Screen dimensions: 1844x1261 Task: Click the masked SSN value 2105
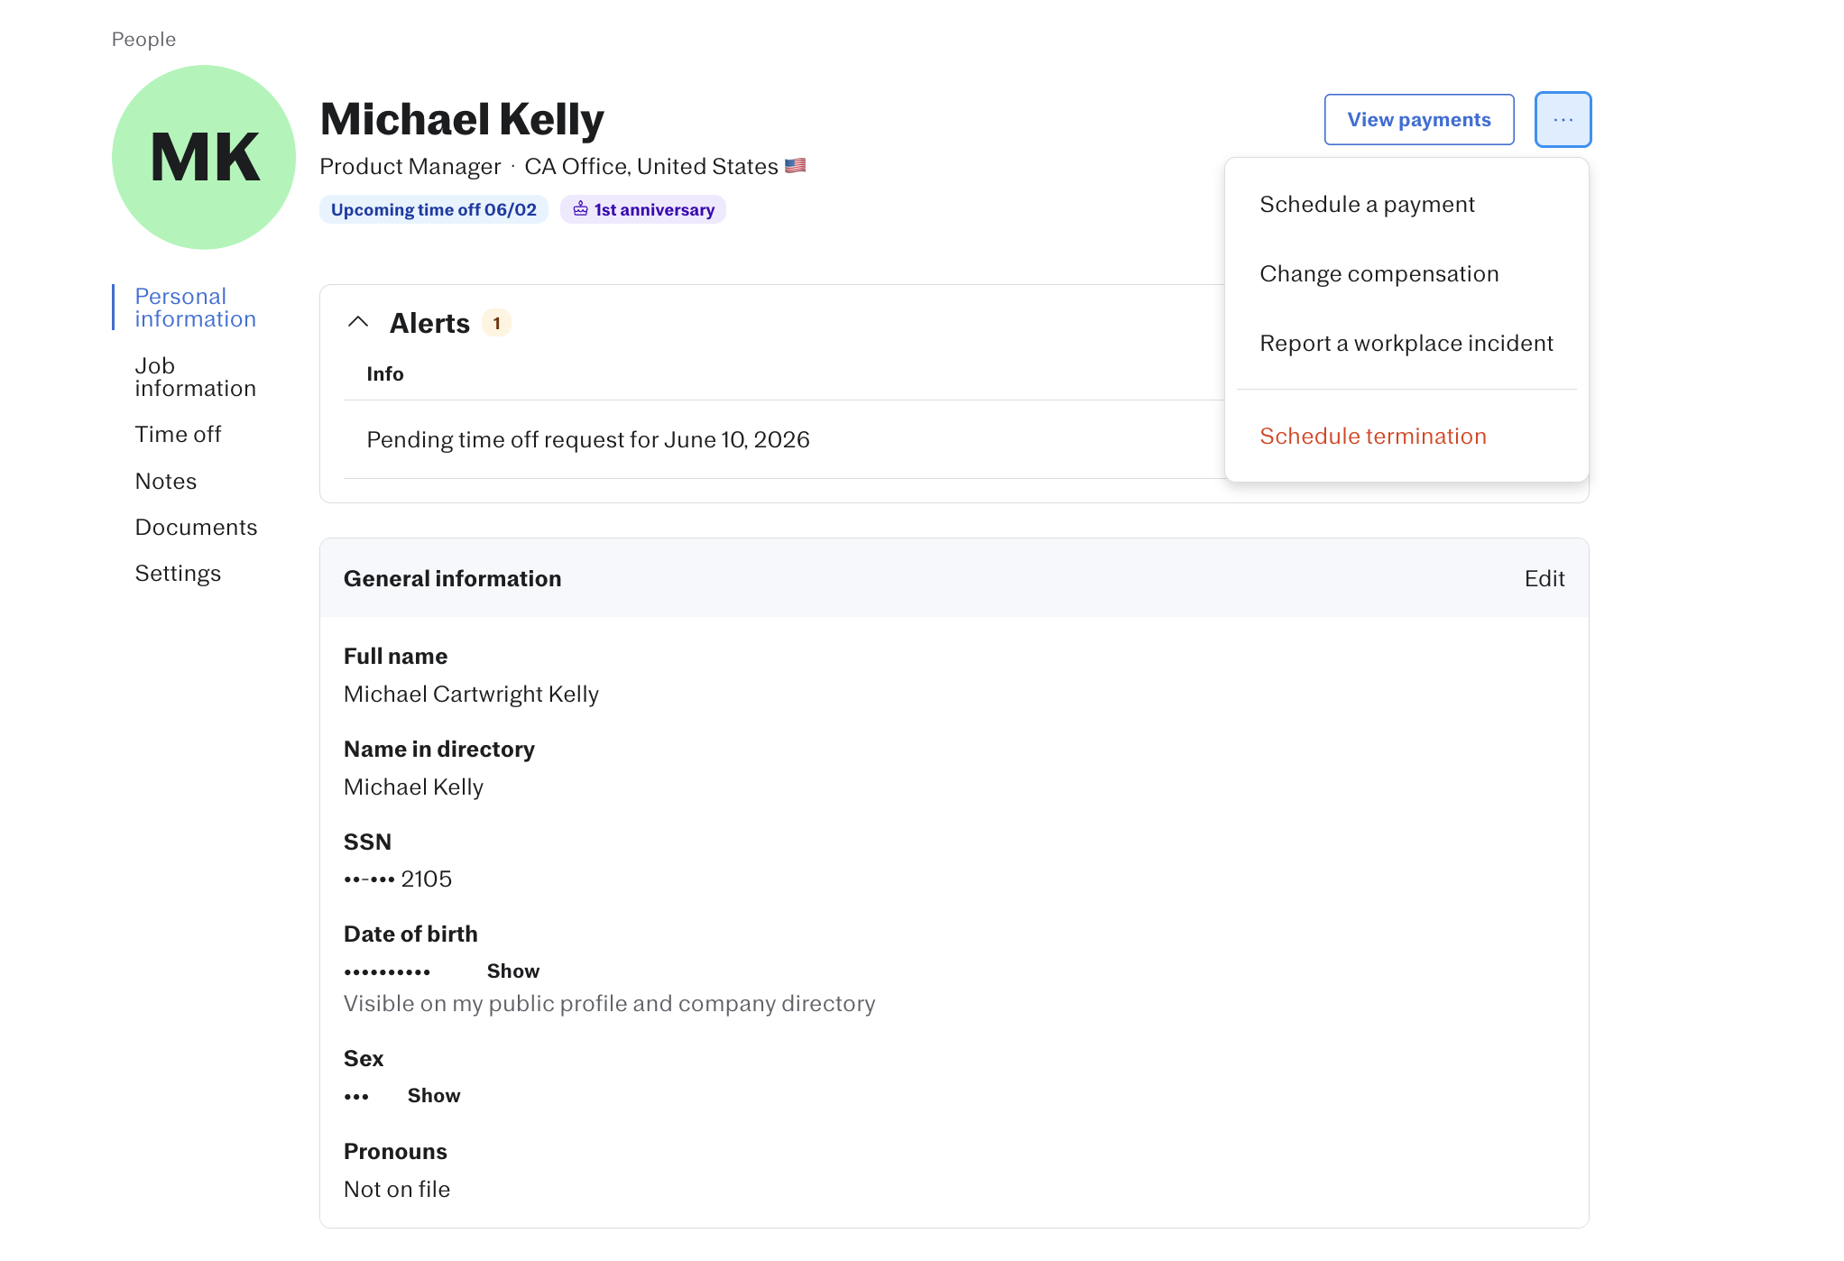(x=398, y=879)
